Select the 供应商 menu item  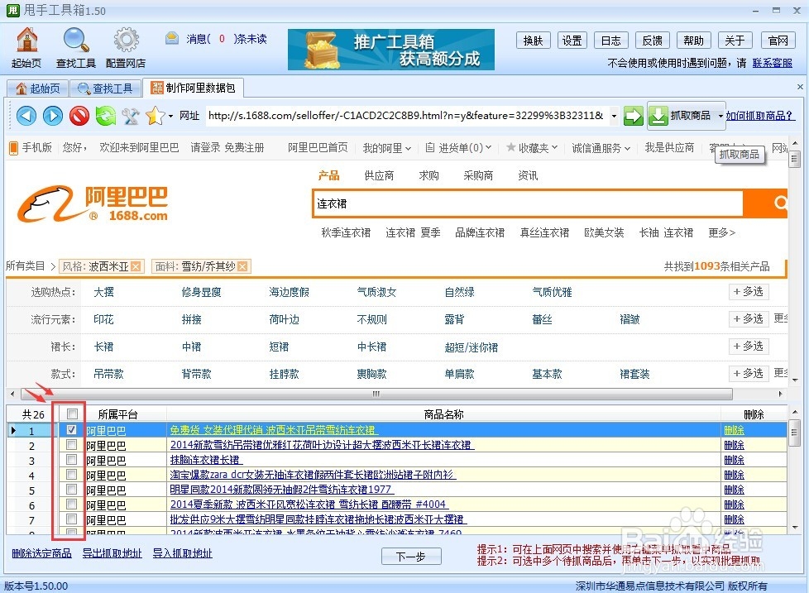tap(379, 175)
